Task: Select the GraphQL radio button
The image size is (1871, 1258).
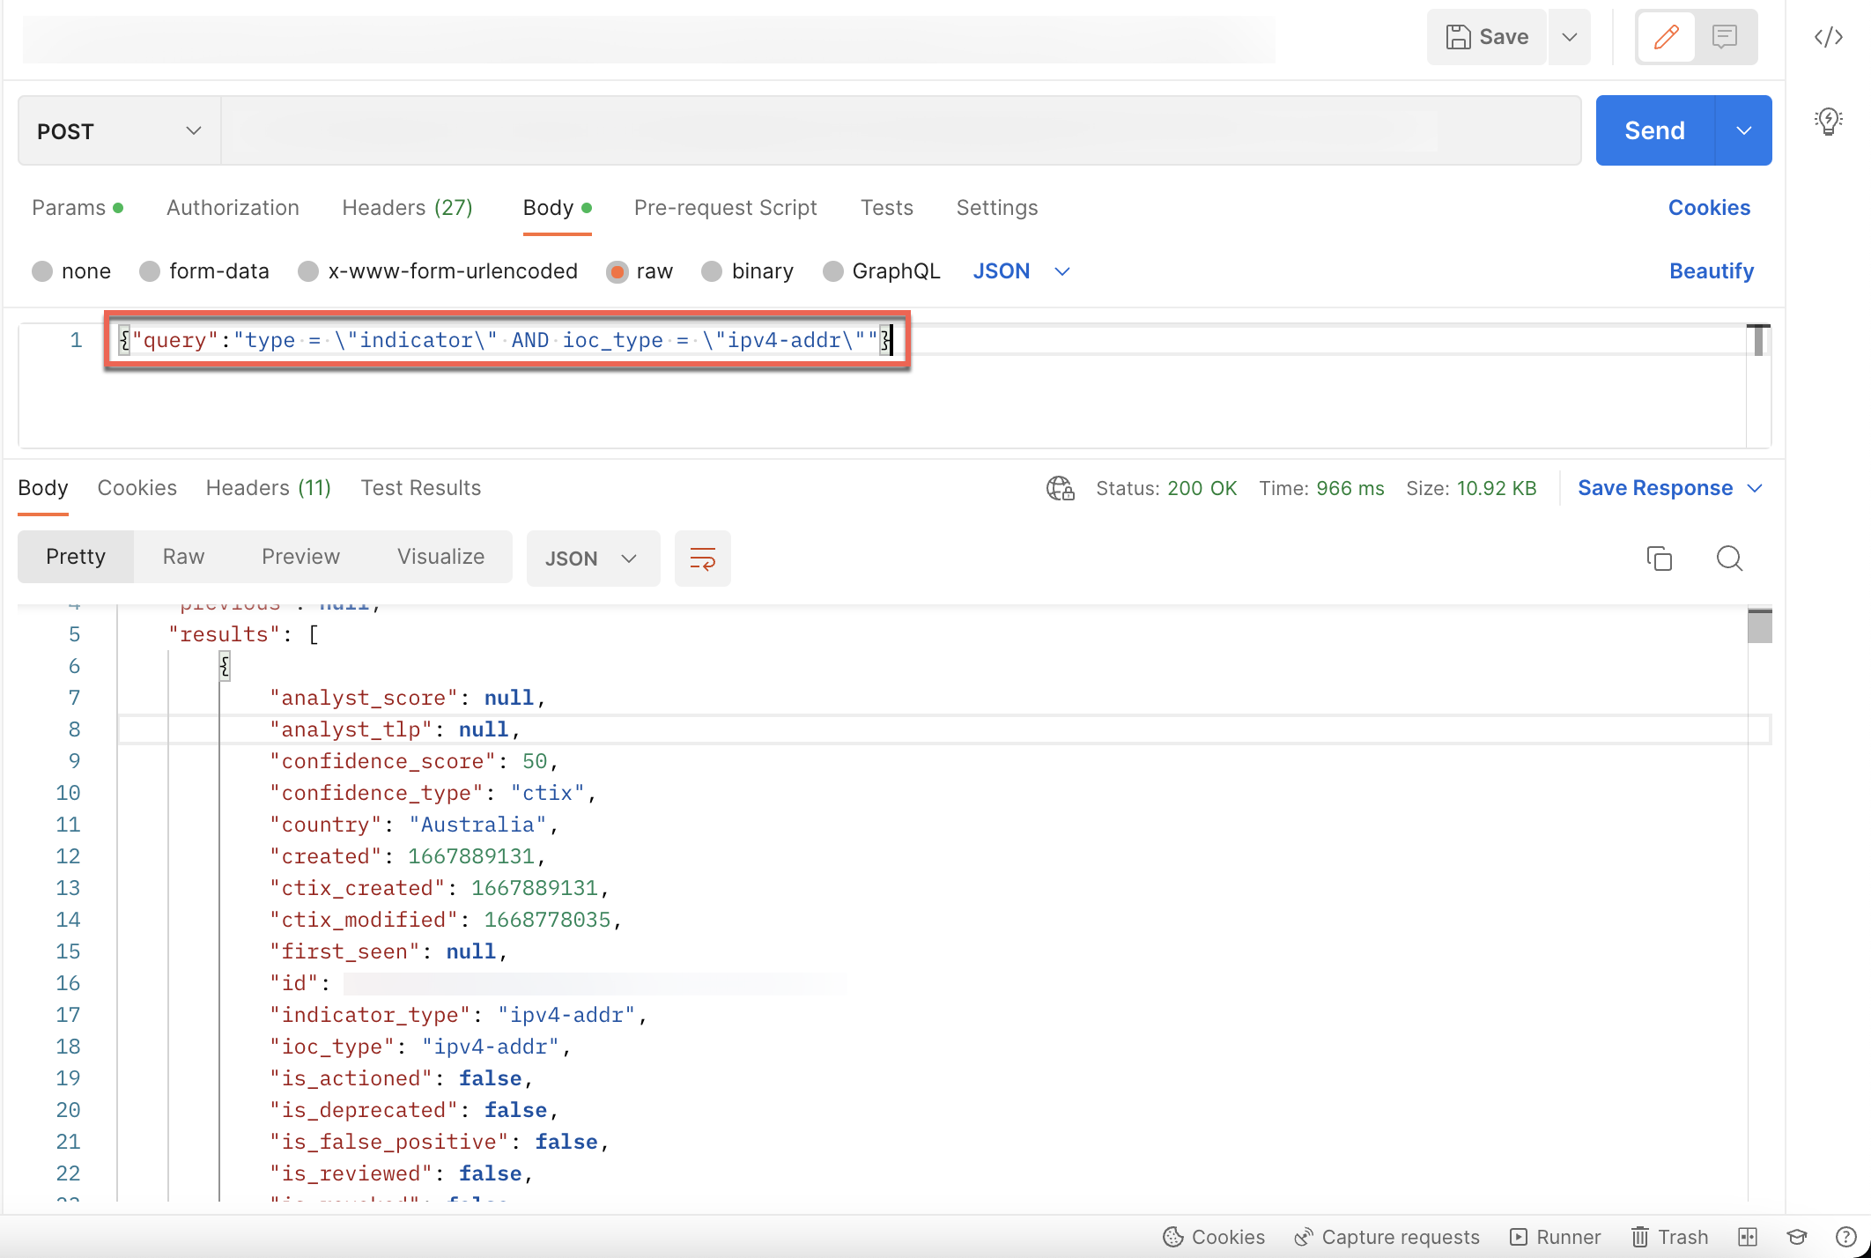Action: [x=832, y=271]
